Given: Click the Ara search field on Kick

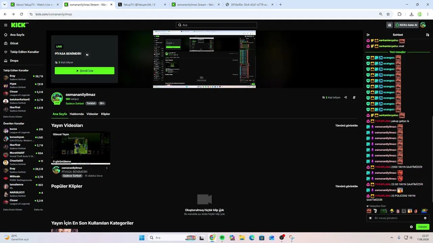Looking at the screenshot, I should point(216,25).
